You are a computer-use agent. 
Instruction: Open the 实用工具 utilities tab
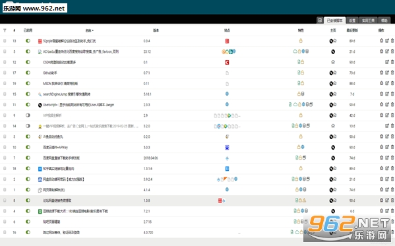pos(368,20)
